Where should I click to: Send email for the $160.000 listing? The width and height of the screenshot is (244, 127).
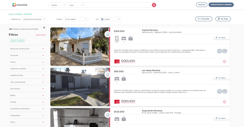[225, 51]
